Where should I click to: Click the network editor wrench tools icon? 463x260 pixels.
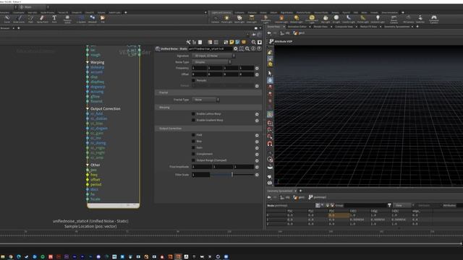point(188,42)
